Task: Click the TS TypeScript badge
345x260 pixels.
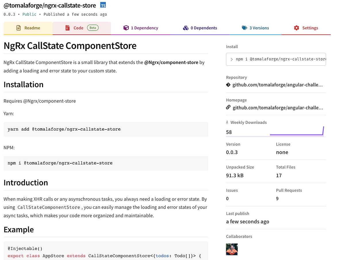Action: (x=103, y=5)
